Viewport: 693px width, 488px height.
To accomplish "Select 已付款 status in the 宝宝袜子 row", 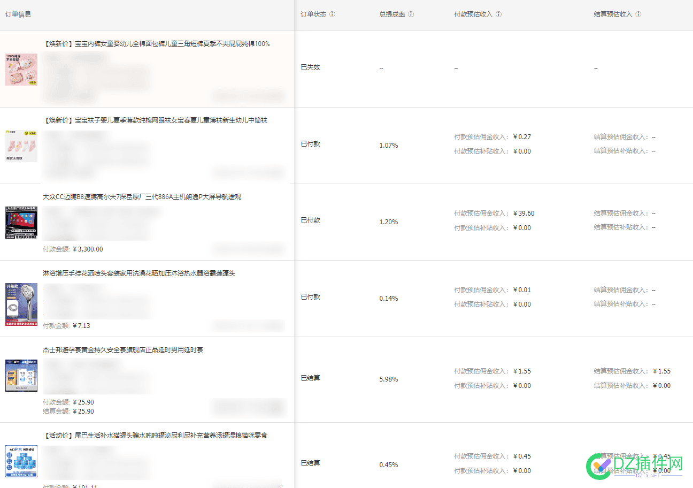I will click(310, 144).
